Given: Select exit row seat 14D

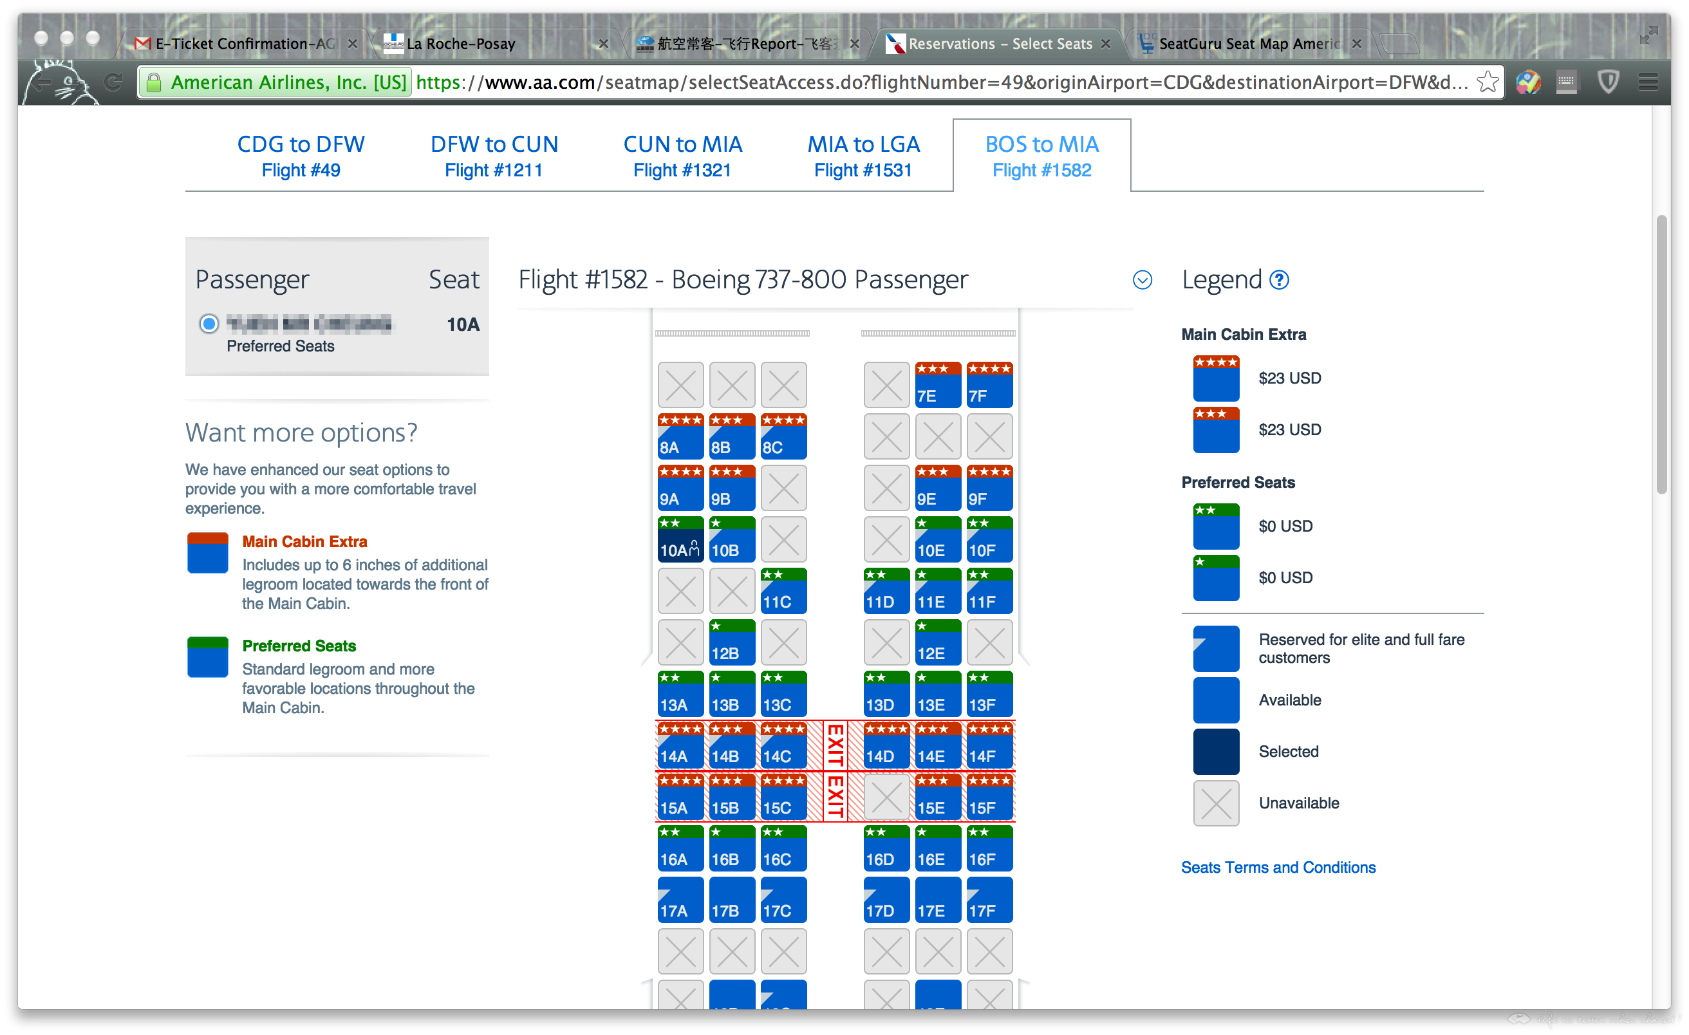Looking at the screenshot, I should coord(886,745).
